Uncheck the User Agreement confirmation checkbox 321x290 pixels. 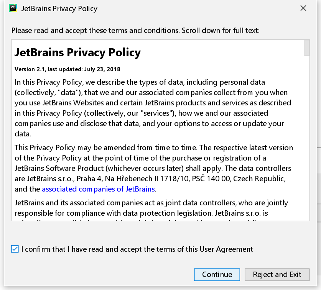(15, 249)
